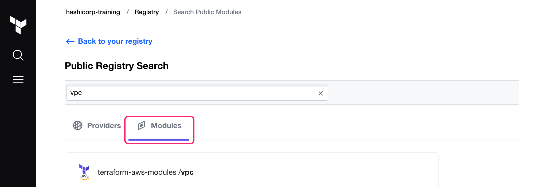Open the hashicorp-training breadcrumb
Viewport: 547px width, 187px height.
[x=93, y=12]
